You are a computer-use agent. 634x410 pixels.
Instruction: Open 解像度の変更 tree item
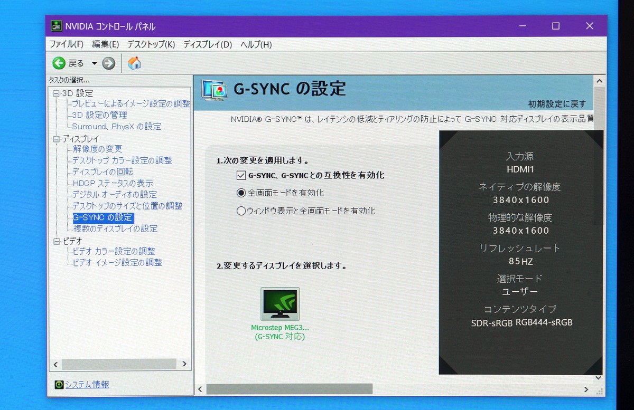[98, 149]
